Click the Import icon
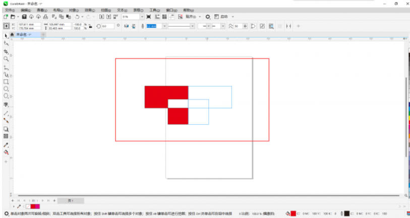Image resolution: width=410 pixels, height=218 pixels. point(102,17)
